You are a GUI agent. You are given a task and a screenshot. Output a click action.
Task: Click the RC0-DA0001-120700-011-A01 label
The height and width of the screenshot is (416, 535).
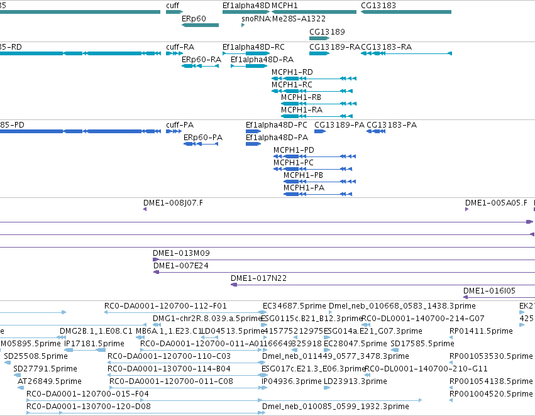(201, 344)
